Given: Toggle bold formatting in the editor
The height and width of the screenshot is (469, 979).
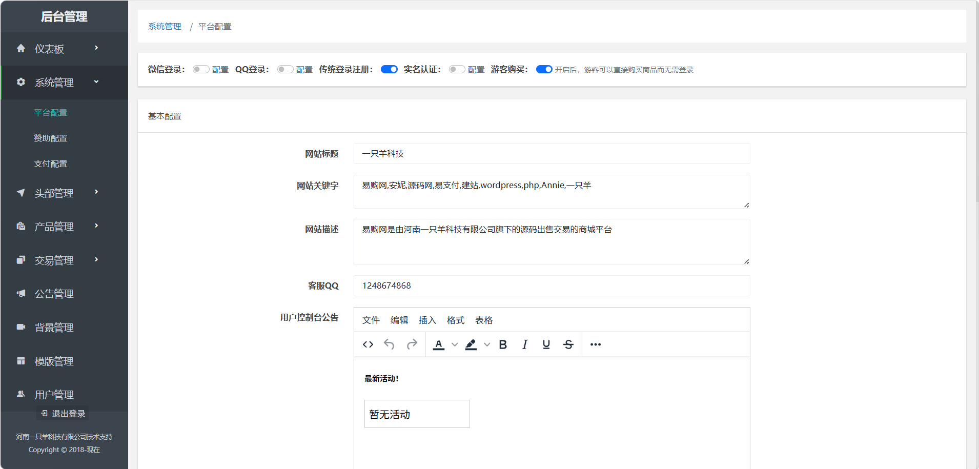Looking at the screenshot, I should pyautogui.click(x=503, y=344).
